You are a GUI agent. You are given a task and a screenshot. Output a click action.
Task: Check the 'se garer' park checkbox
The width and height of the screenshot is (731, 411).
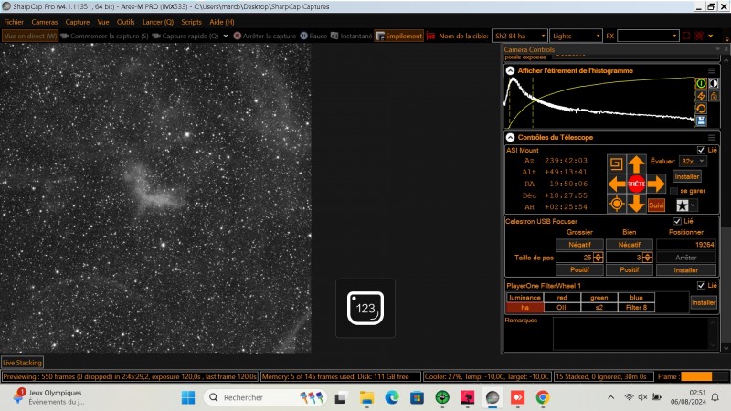point(673,191)
